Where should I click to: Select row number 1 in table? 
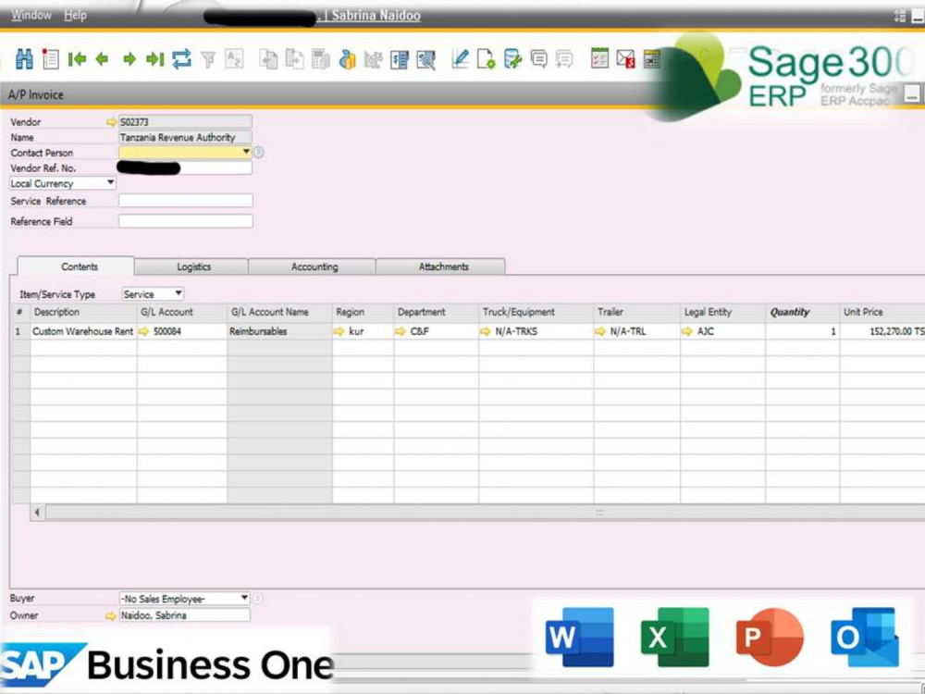pos(20,331)
